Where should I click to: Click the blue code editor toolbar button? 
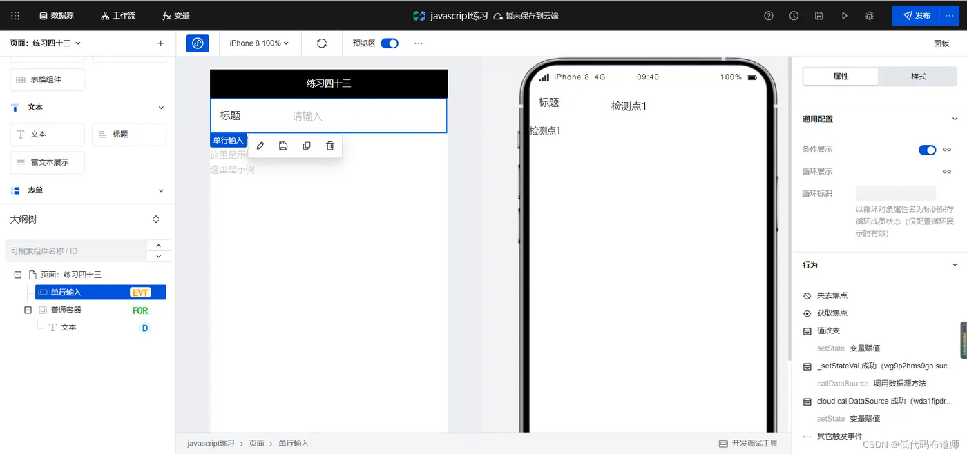click(x=198, y=43)
